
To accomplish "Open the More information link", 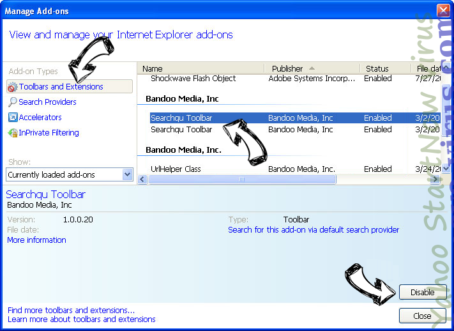I will [36, 240].
